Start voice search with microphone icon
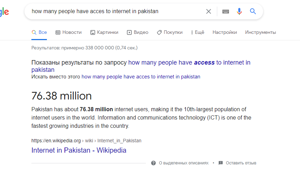The image size is (300, 172). [239, 11]
